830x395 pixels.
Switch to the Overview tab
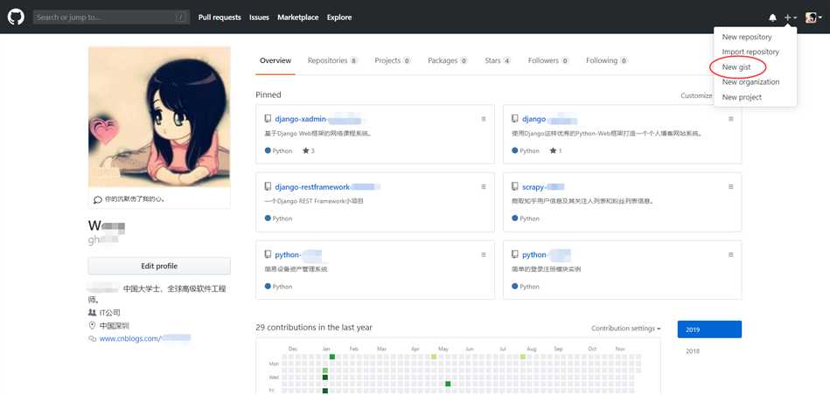[x=276, y=61]
